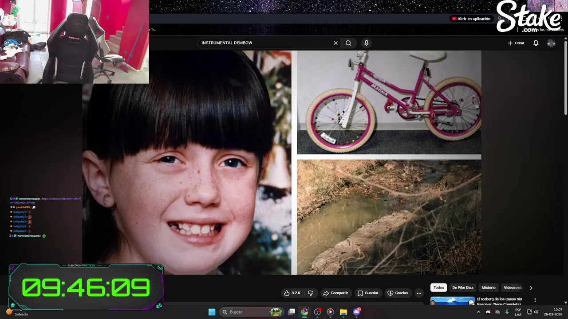Save the video with Guardar
Screen dimensions: 568x319
[x=368, y=293]
